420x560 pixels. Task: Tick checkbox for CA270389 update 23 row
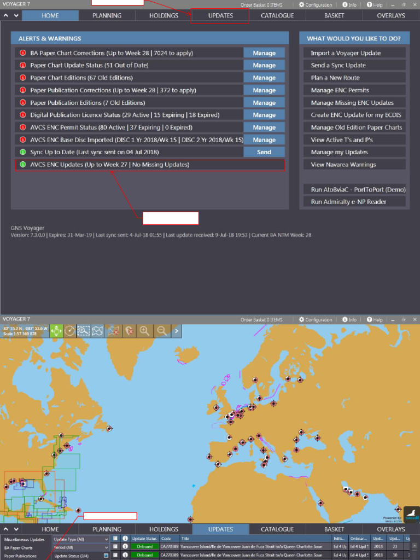coord(115,546)
